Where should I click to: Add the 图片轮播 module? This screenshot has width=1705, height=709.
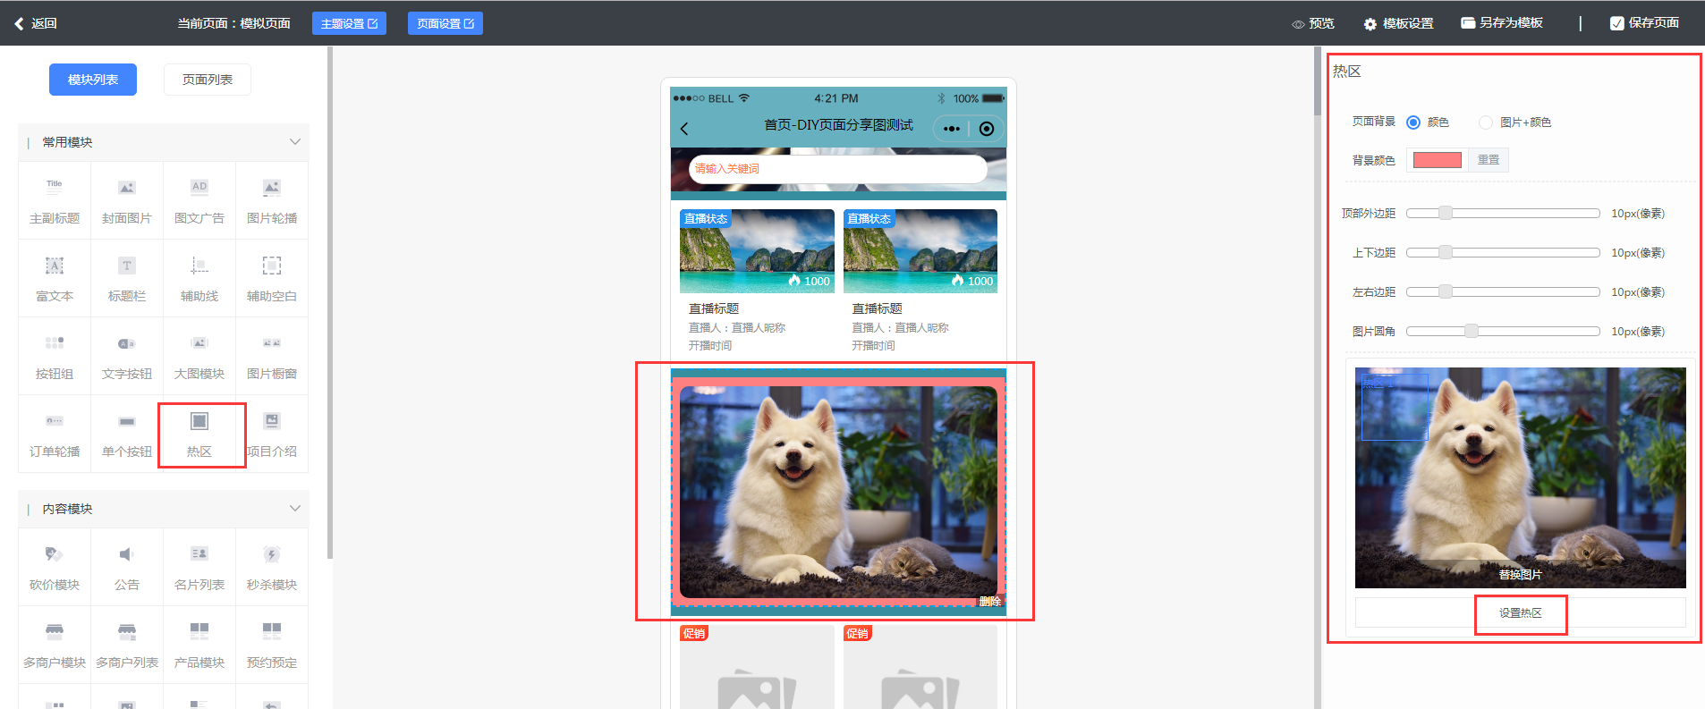pyautogui.click(x=272, y=200)
